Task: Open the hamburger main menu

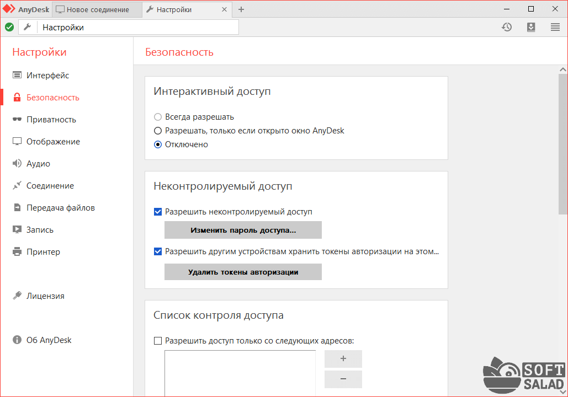Action: click(555, 27)
